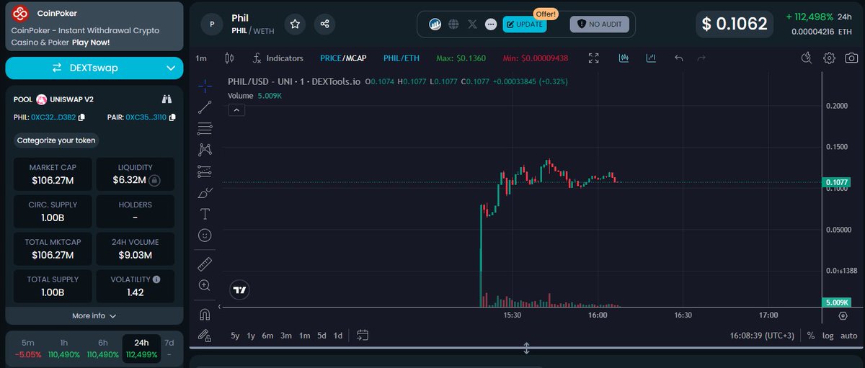The width and height of the screenshot is (865, 368).
Task: Open the emoji sticker tool
Action: [205, 235]
